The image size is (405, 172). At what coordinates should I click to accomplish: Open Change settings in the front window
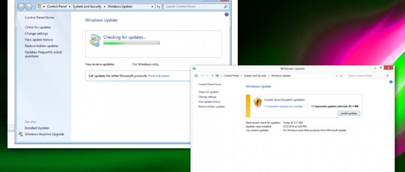click(207, 97)
